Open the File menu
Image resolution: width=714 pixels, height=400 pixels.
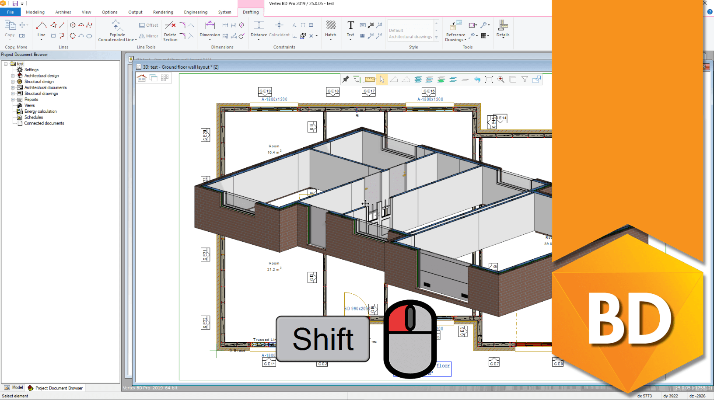tap(10, 12)
